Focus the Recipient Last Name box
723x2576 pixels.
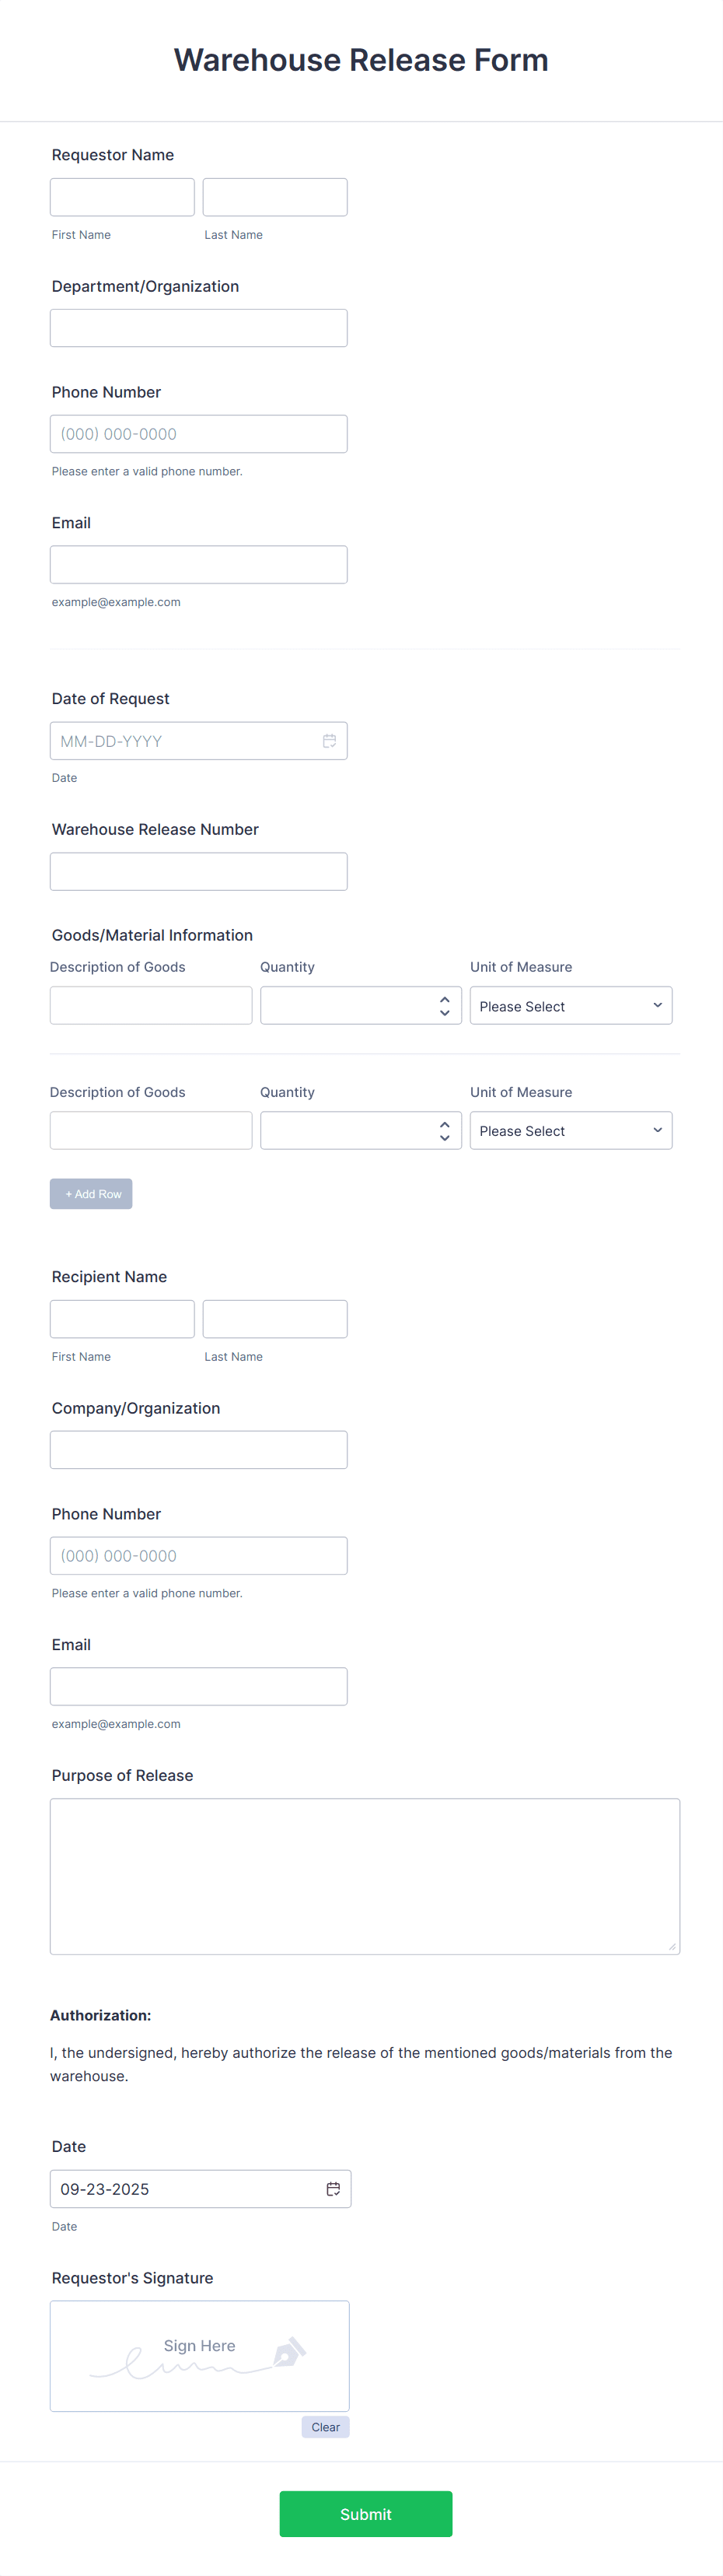pos(274,1318)
